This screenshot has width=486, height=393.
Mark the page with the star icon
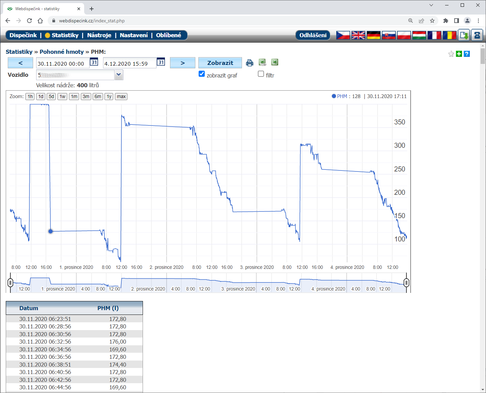[451, 54]
